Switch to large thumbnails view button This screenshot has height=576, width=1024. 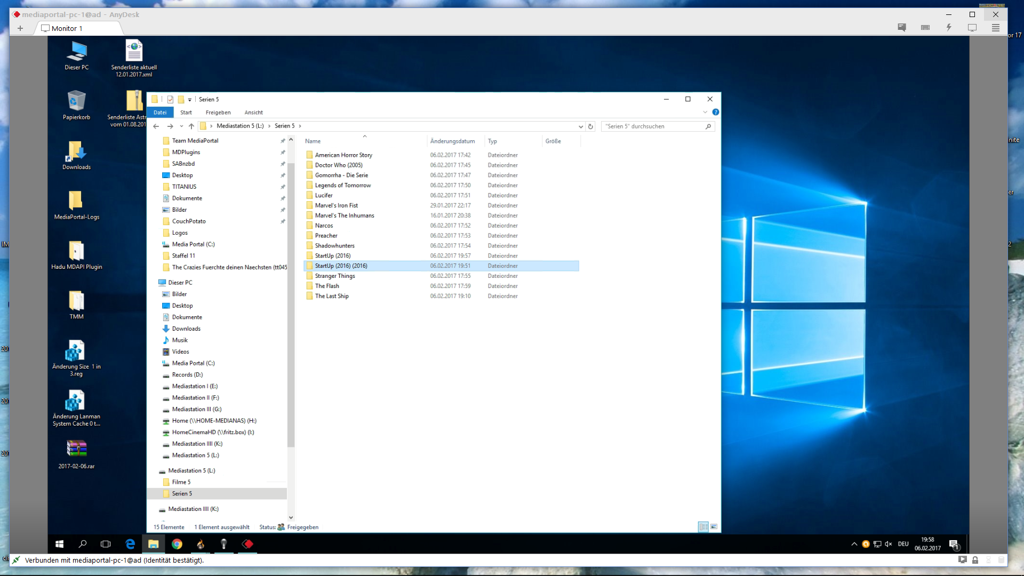pyautogui.click(x=714, y=527)
